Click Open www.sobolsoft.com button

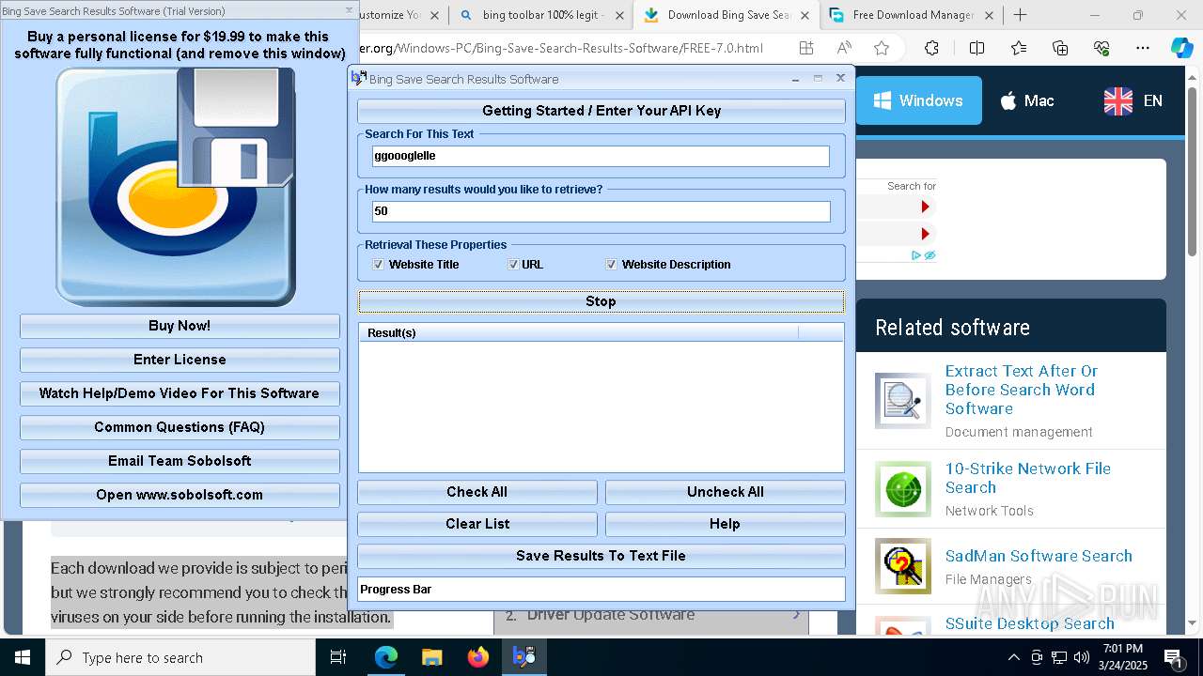(180, 495)
